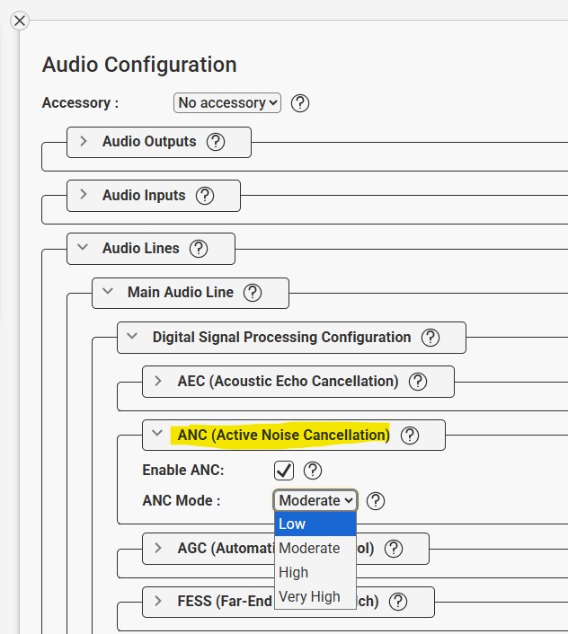The image size is (568, 634).
Task: Collapse the Main Audio Line section
Action: click(109, 293)
